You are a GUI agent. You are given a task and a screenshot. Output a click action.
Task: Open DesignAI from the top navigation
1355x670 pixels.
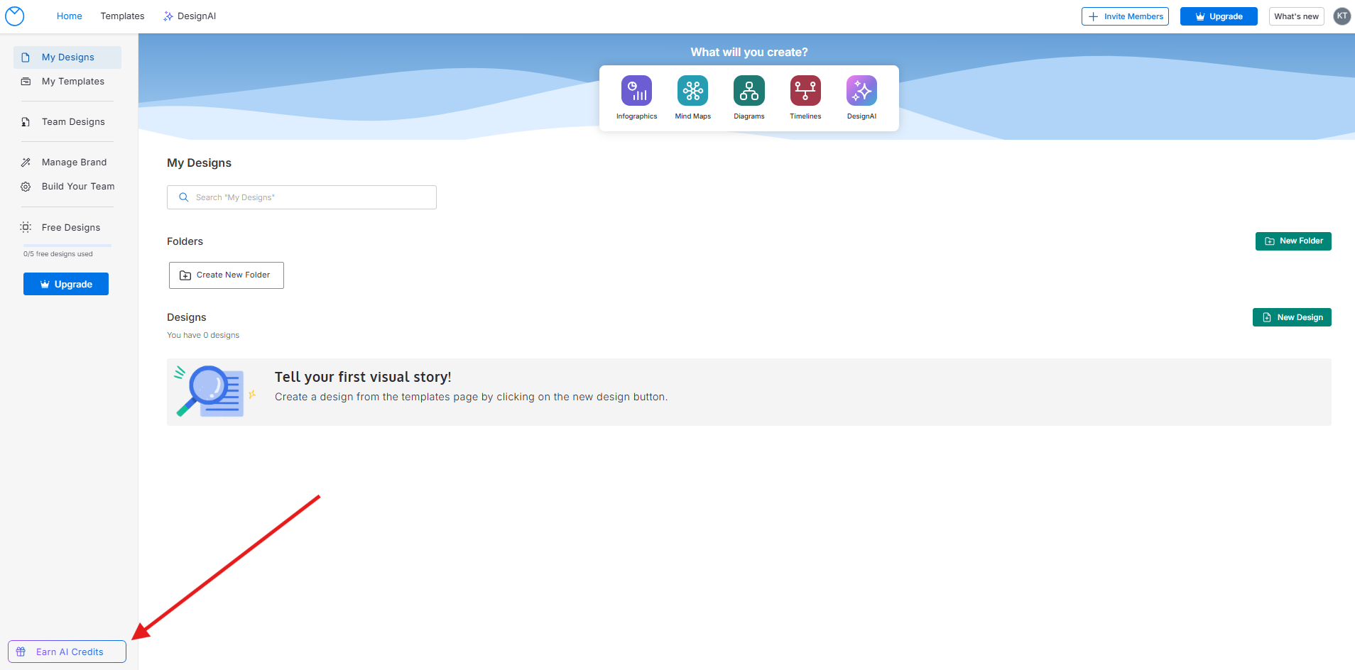click(190, 16)
